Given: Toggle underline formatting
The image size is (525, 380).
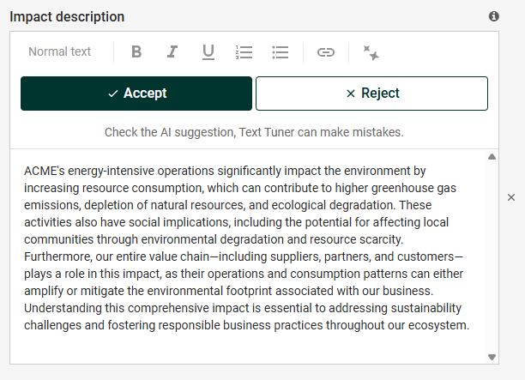Looking at the screenshot, I should click(x=208, y=52).
